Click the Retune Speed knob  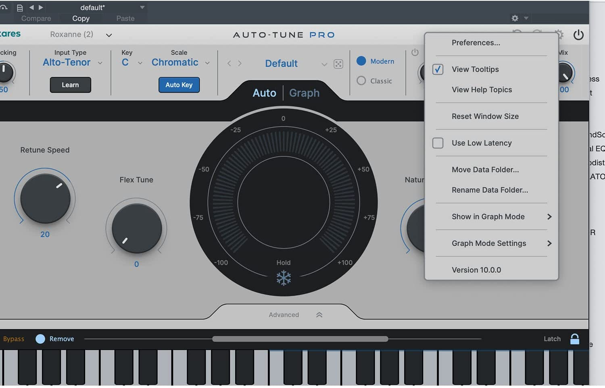(x=45, y=199)
